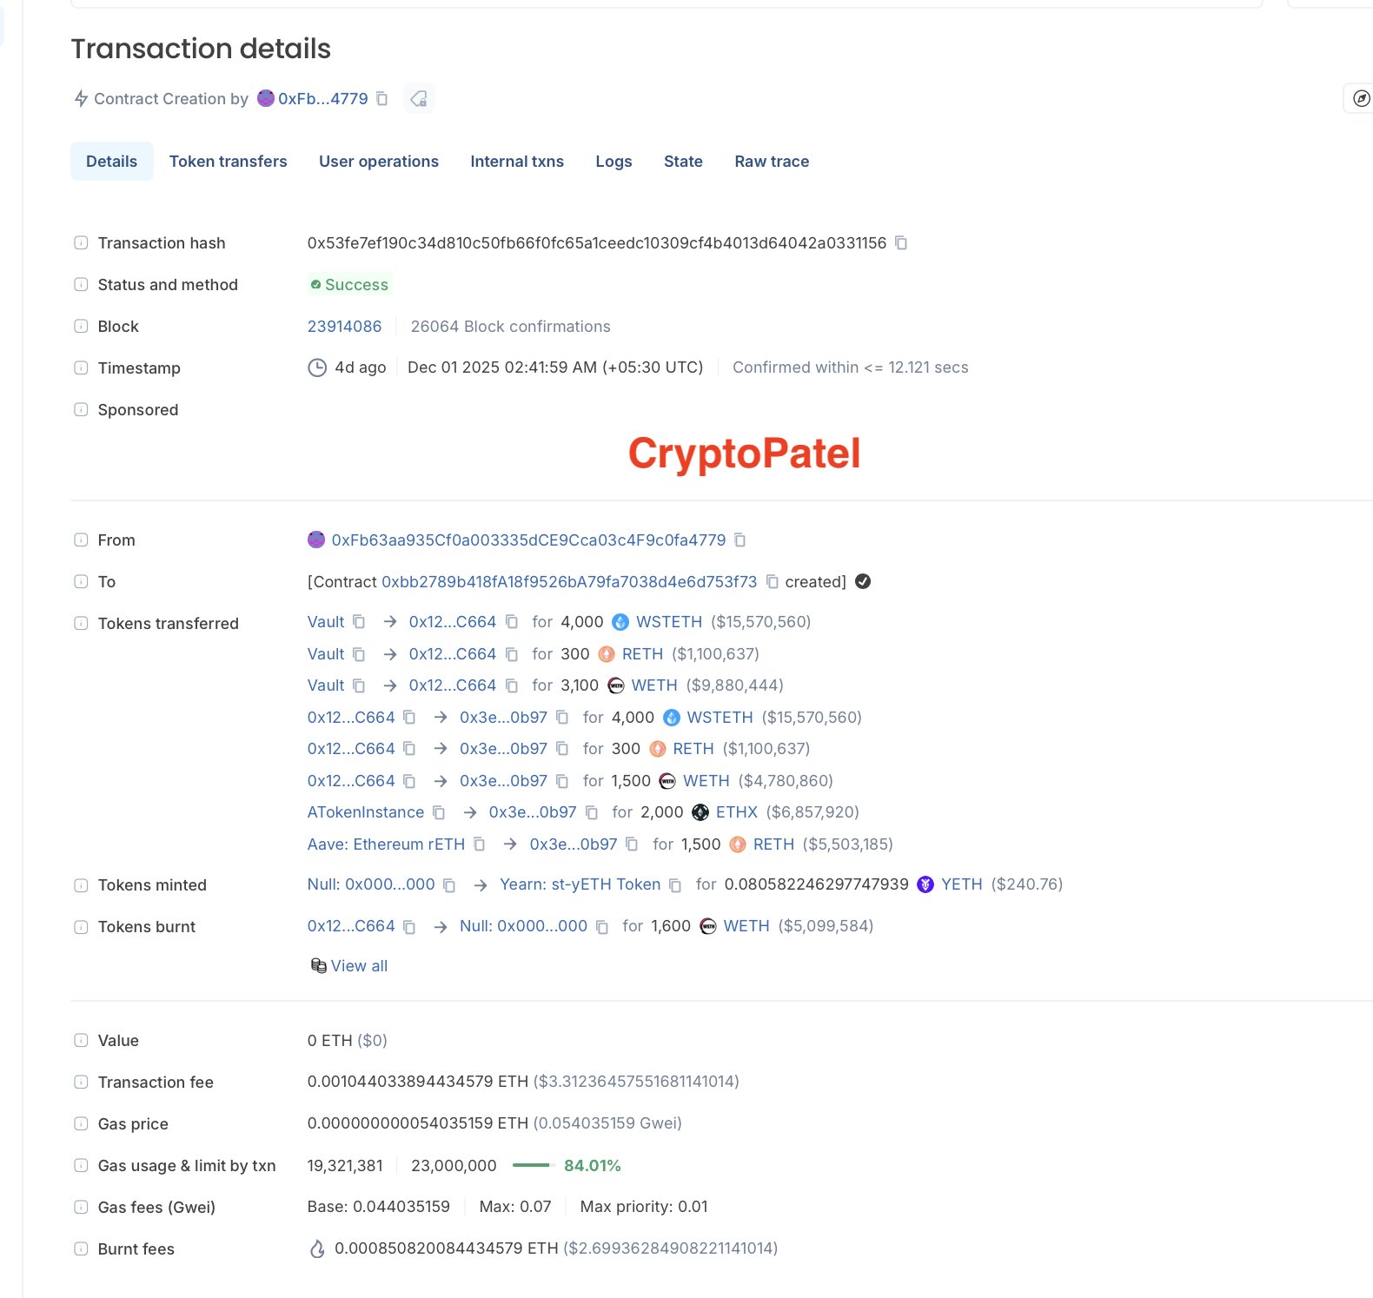Viewport: 1373px width, 1298px height.
Task: Copy the Yearn st-yETH Token address
Action: coord(675,885)
